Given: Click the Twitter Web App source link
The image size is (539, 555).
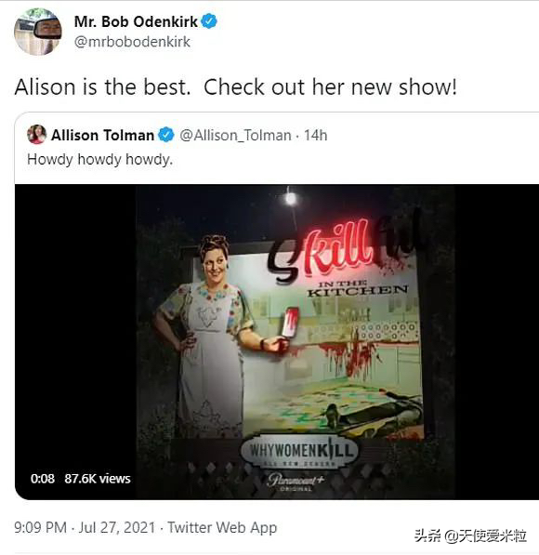Looking at the screenshot, I should [222, 527].
